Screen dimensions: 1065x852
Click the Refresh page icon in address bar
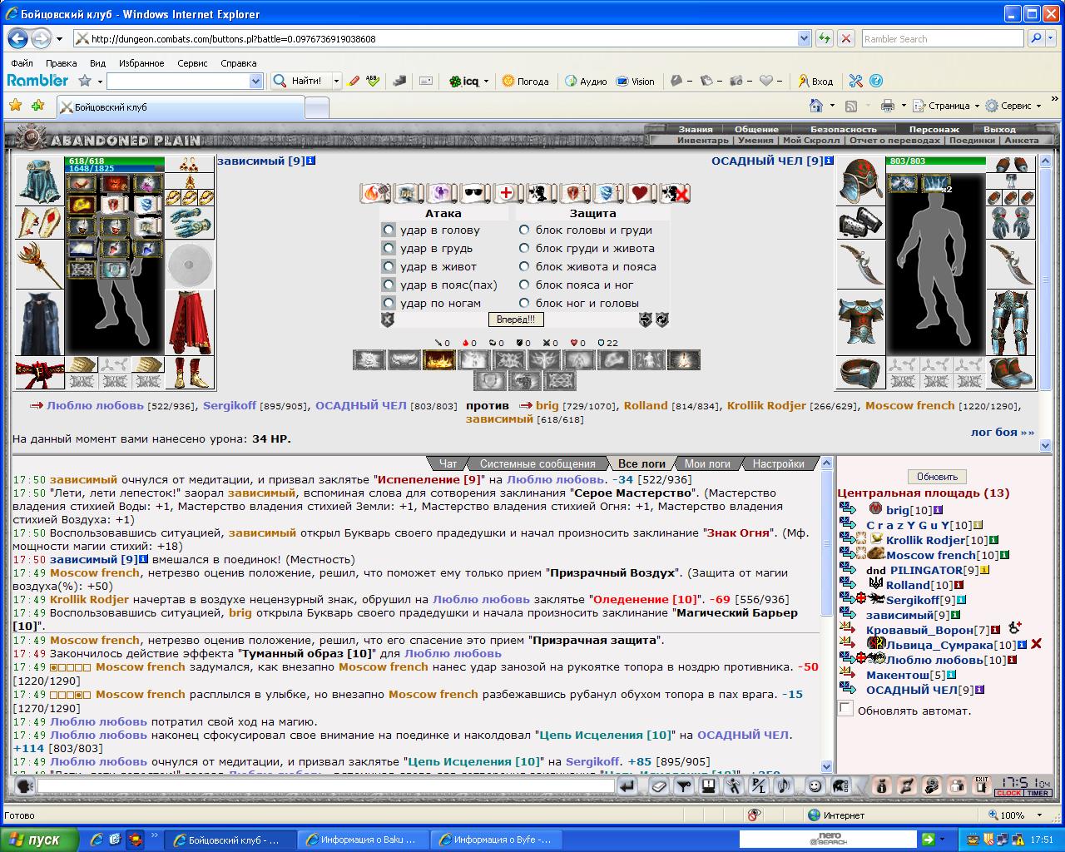pyautogui.click(x=825, y=38)
